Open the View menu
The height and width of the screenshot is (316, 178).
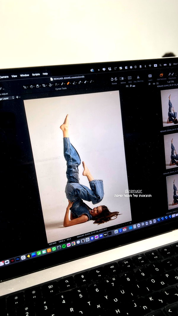[14, 76]
